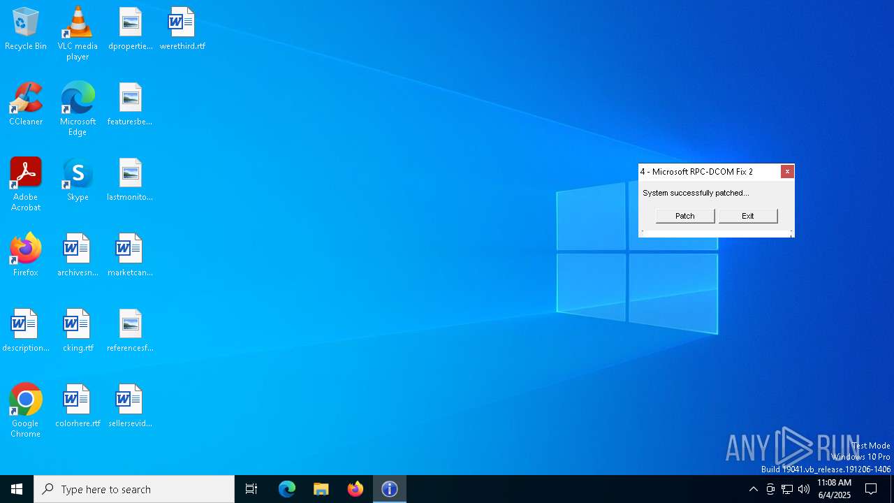
Task: Open the network status tray icon
Action: point(787,489)
